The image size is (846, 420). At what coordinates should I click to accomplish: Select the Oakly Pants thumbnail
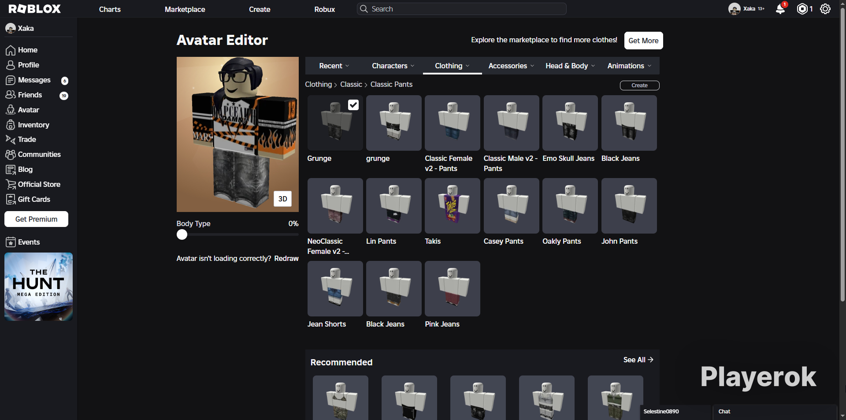pos(570,206)
